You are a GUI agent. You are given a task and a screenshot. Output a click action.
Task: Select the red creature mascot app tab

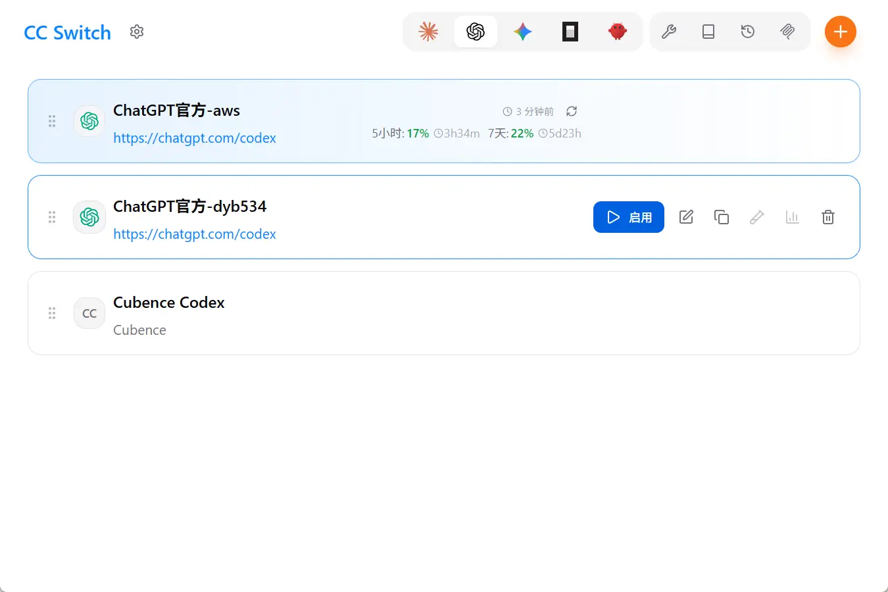[617, 32]
